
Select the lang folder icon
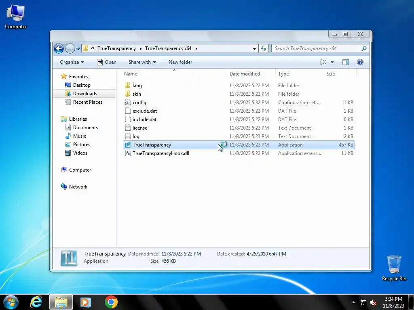(127, 86)
